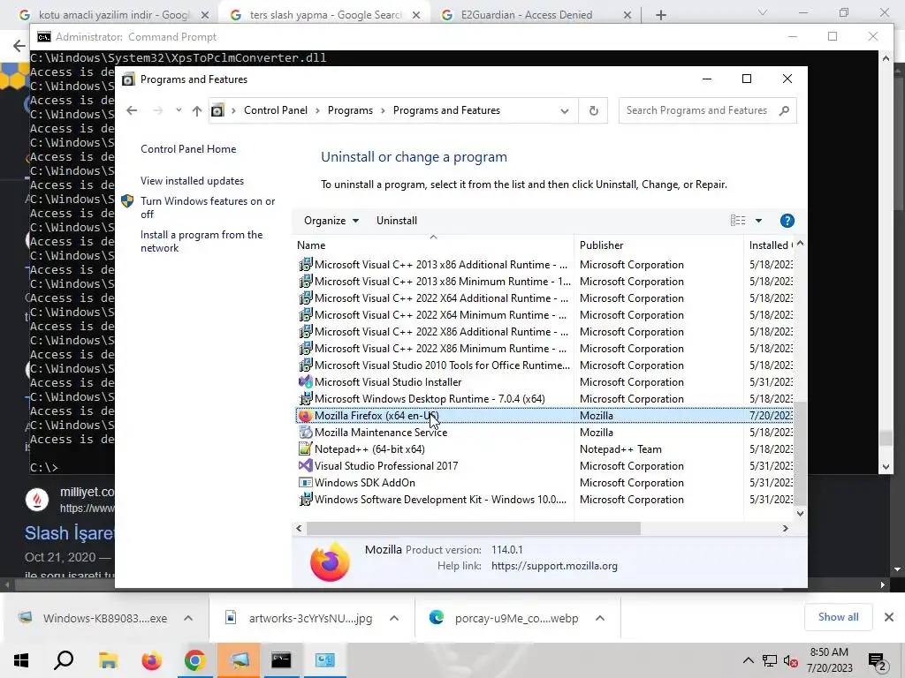Screen dimensions: 905x678
Task: Switch to ters slash yapma tab
Action: [x=323, y=15]
